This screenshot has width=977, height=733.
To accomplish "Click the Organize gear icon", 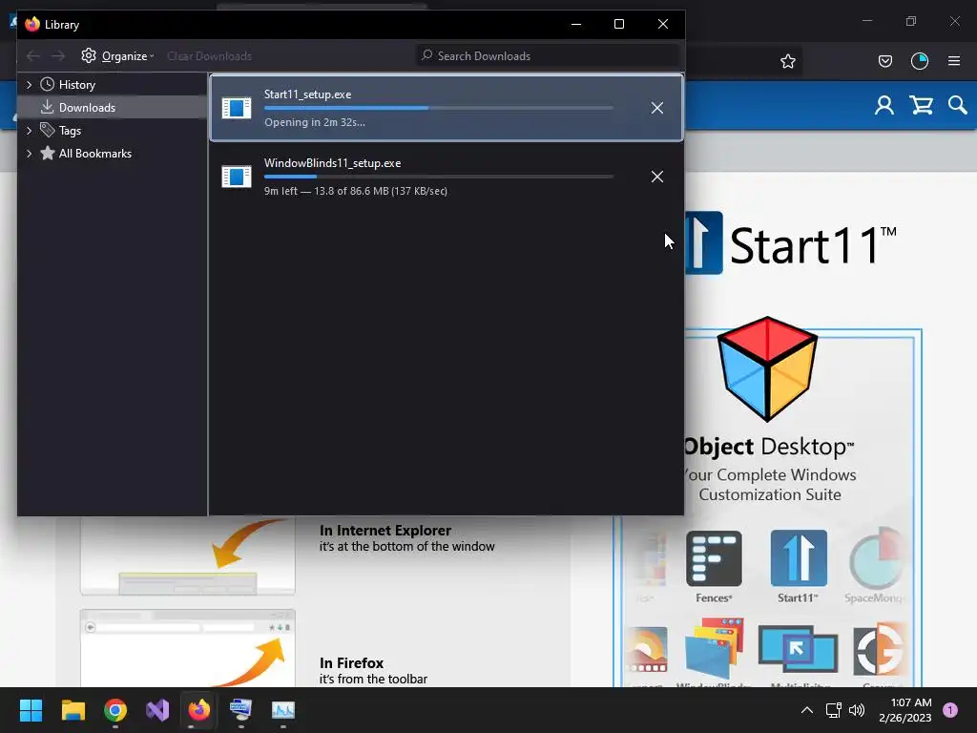I will pos(89,55).
